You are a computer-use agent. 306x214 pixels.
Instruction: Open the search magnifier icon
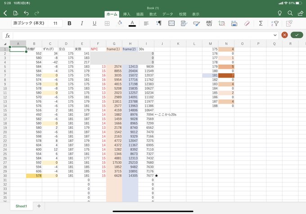pos(290,13)
